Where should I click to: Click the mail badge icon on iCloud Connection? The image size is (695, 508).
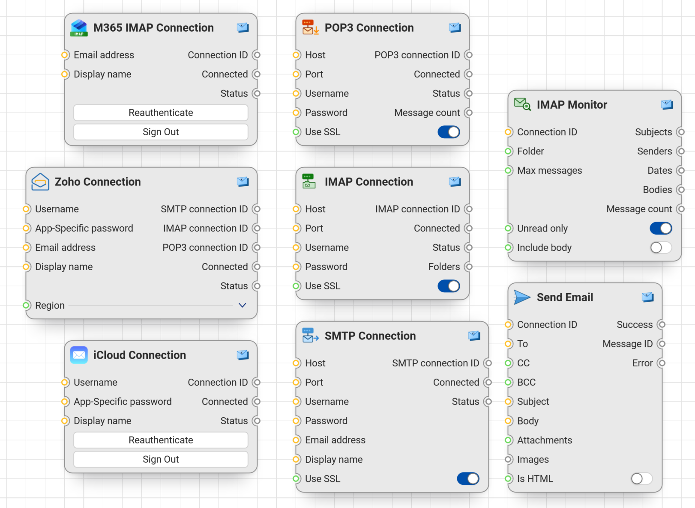243,355
